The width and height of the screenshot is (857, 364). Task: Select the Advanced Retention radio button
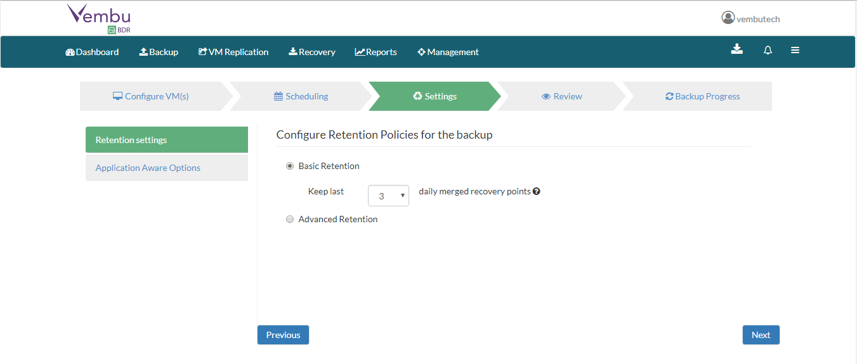290,219
